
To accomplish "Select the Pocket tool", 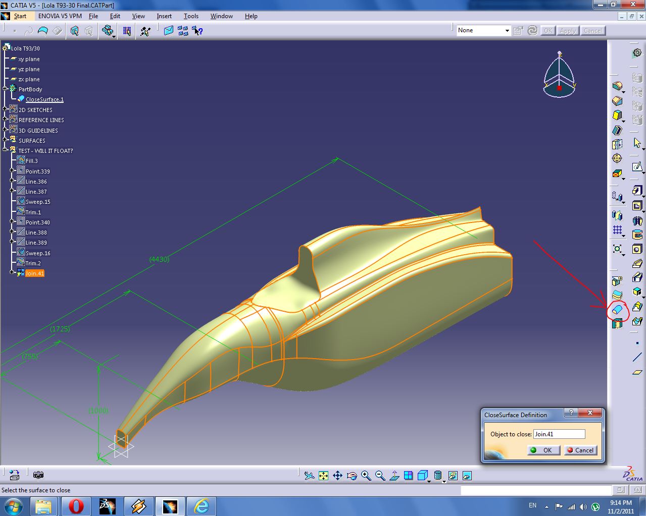I will tap(637, 206).
